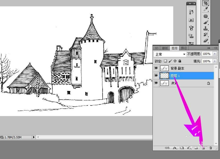Click the delete layer trash icon
The image size is (220, 159).
210,148
